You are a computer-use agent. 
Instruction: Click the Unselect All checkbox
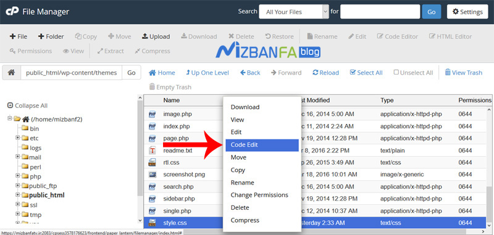(x=396, y=72)
